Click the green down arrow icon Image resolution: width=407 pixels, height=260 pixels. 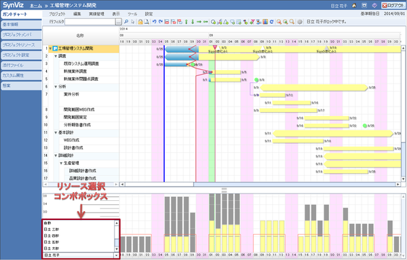pos(193,22)
